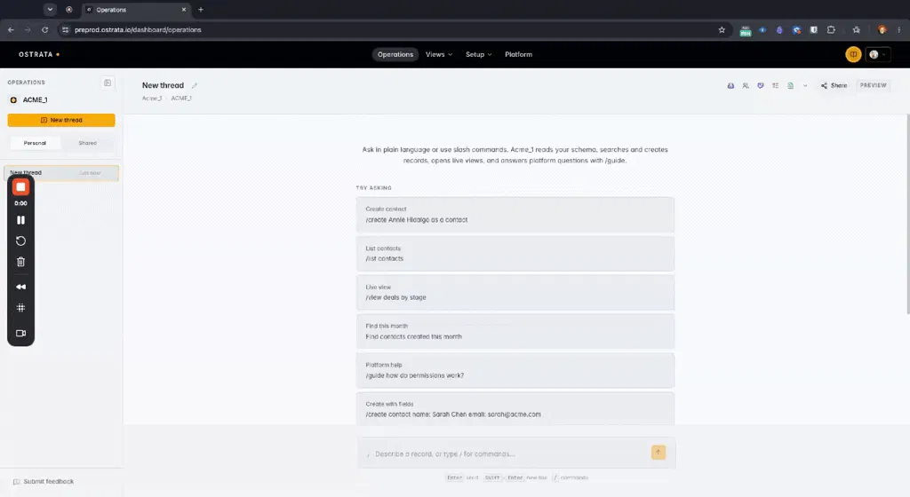Bookmark the page with the star icon
910x497 pixels.
point(722,30)
